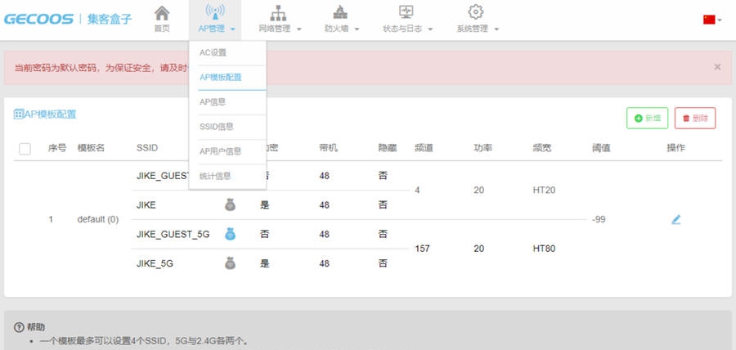Click the money bag icon for JIKE
Image resolution: width=736 pixels, height=350 pixels.
point(230,204)
